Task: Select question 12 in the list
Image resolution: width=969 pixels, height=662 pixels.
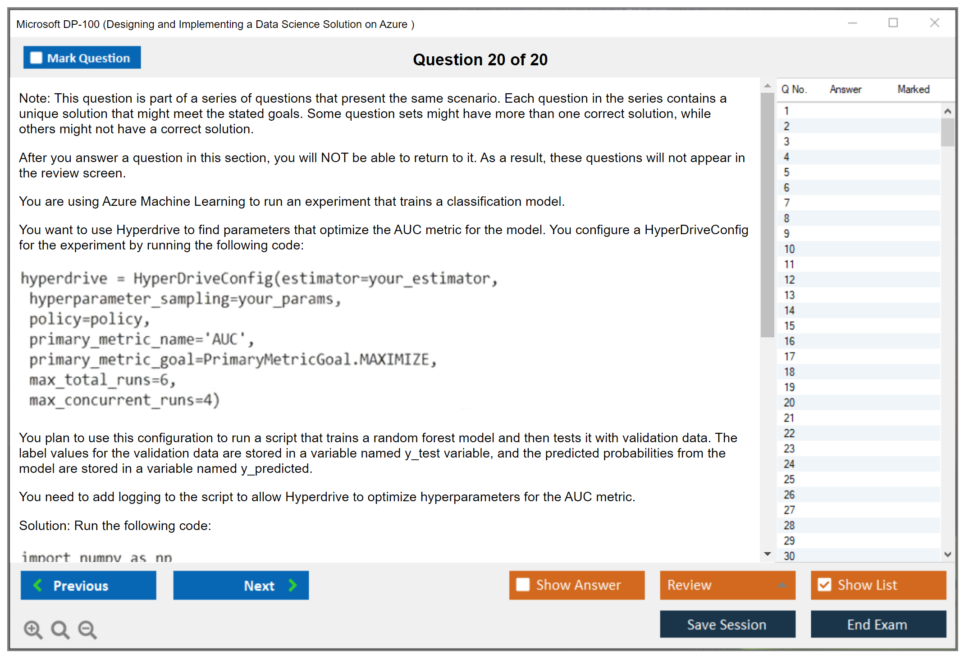Action: coord(789,280)
